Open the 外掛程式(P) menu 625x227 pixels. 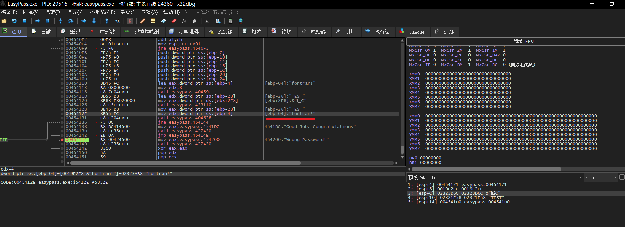pyautogui.click(x=102, y=12)
